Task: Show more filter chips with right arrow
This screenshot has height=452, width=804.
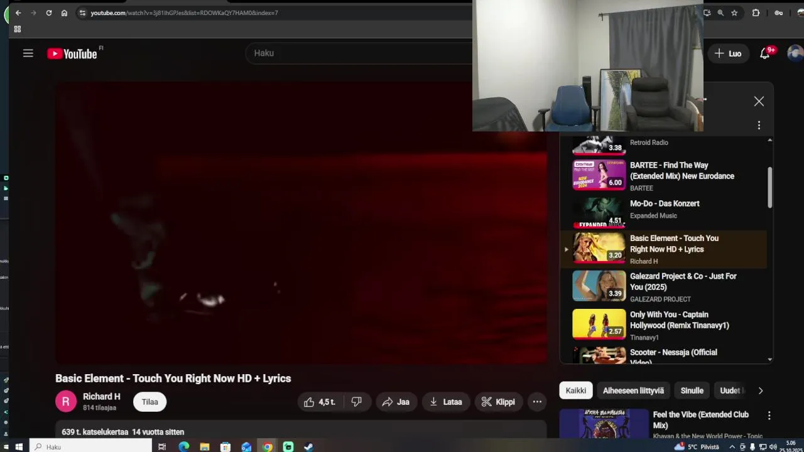Action: [x=760, y=390]
